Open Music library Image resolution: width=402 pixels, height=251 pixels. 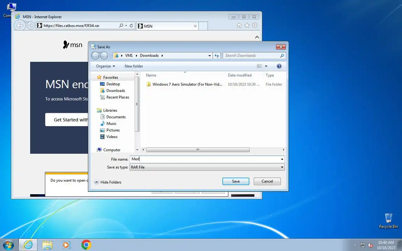111,124
